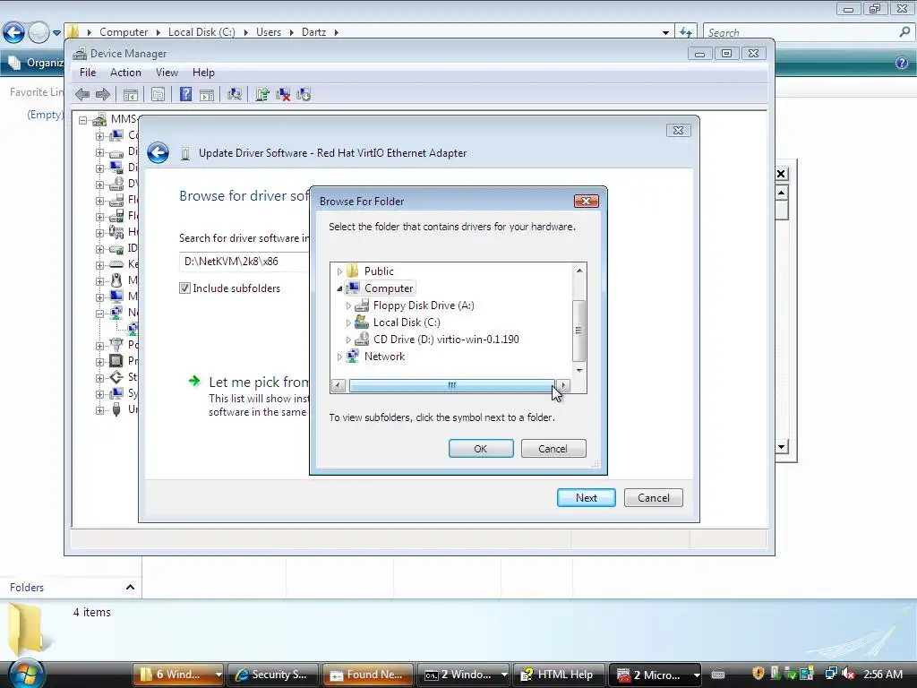
Task: Click Cancel in Browse For Folder dialog
Action: pos(553,449)
